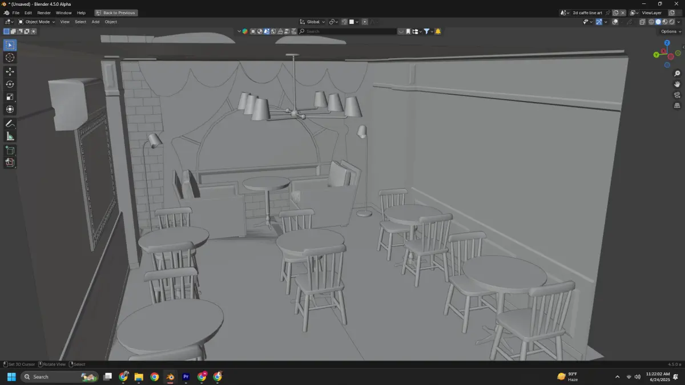
Task: Choose the Rotate tool
Action: pyautogui.click(x=10, y=84)
